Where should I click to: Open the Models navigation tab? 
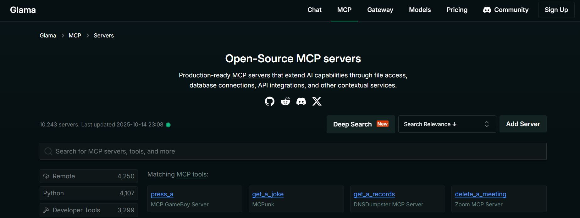pos(420,10)
